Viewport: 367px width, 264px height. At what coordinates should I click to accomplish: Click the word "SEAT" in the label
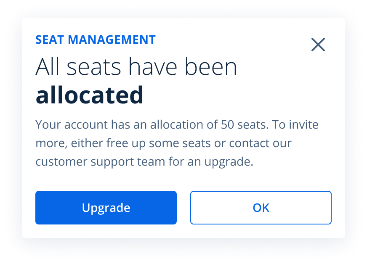(x=50, y=40)
